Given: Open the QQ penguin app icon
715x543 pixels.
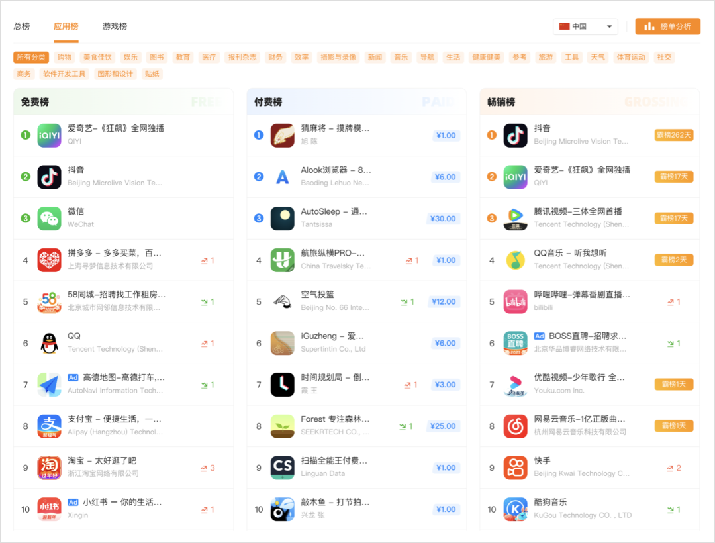Looking at the screenshot, I should tap(49, 343).
